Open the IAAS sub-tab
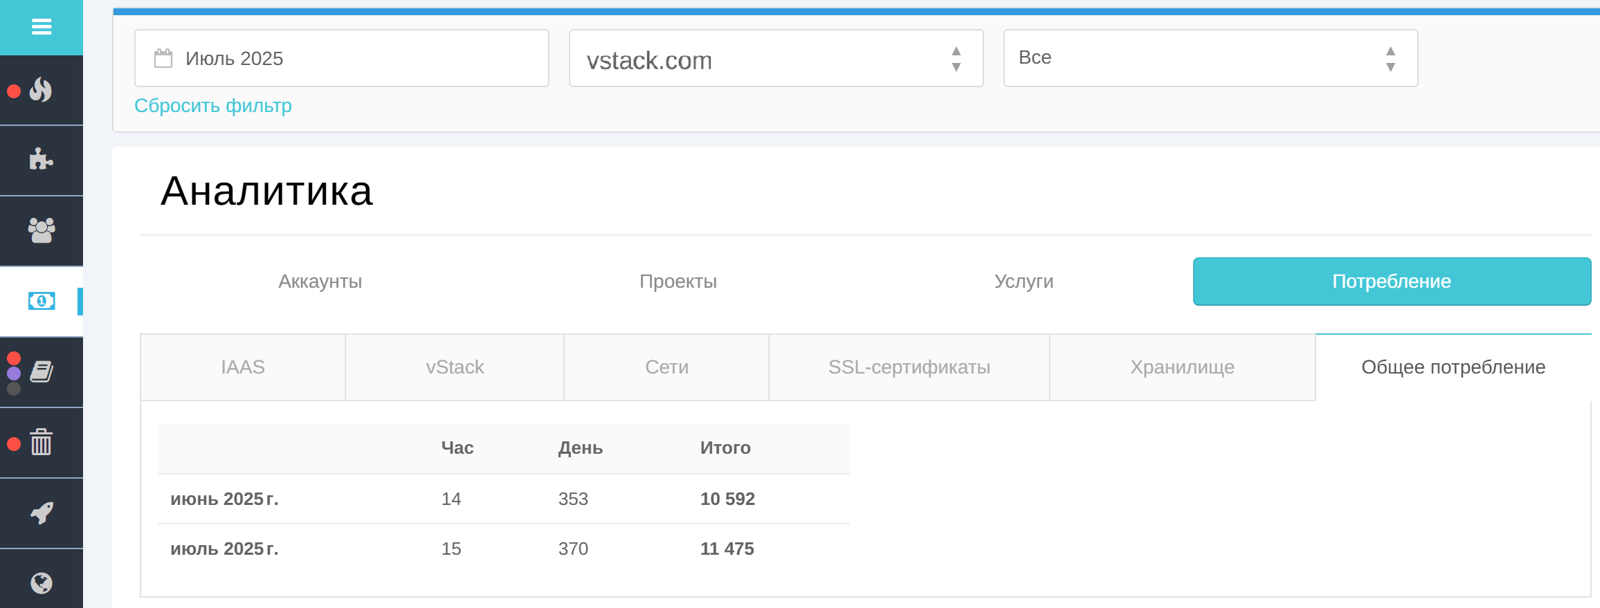Image resolution: width=1600 pixels, height=608 pixels. [243, 367]
